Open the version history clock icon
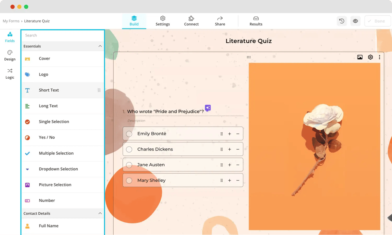The width and height of the screenshot is (392, 235). pyautogui.click(x=342, y=21)
